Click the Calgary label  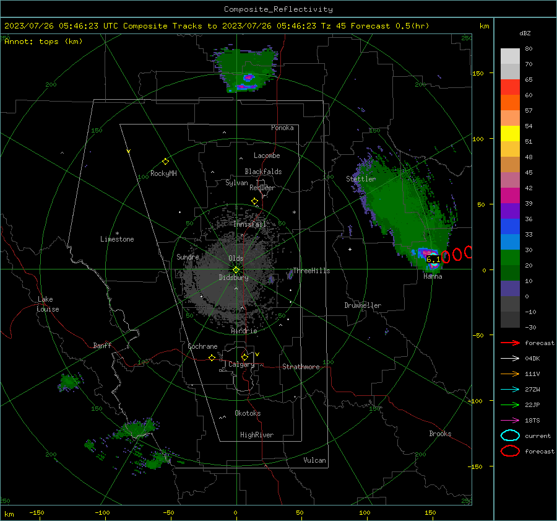[241, 364]
